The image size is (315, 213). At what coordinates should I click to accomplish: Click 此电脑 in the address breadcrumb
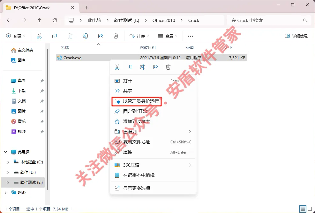point(94,20)
